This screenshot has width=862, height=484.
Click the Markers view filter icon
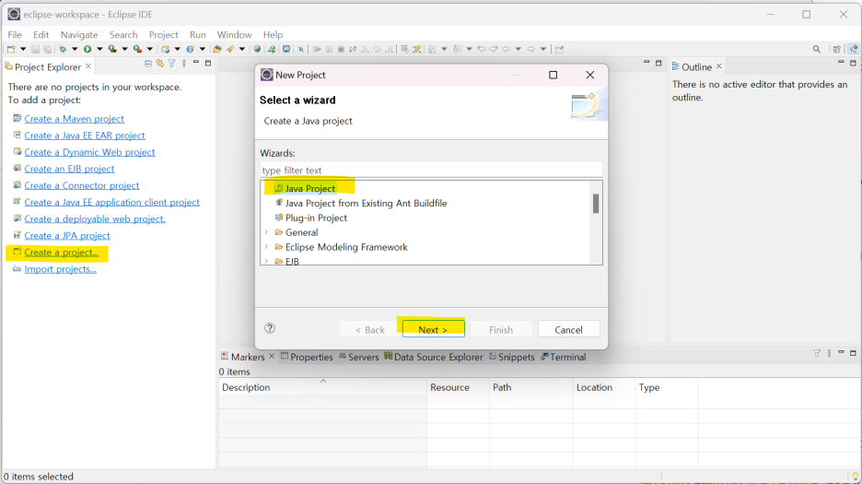(x=817, y=353)
